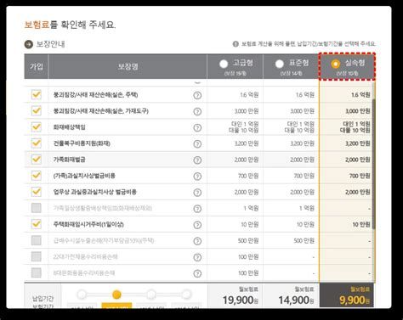The image size is (403, 320).
Task: Click 가족화재벌금 row label
Action: tap(70, 160)
